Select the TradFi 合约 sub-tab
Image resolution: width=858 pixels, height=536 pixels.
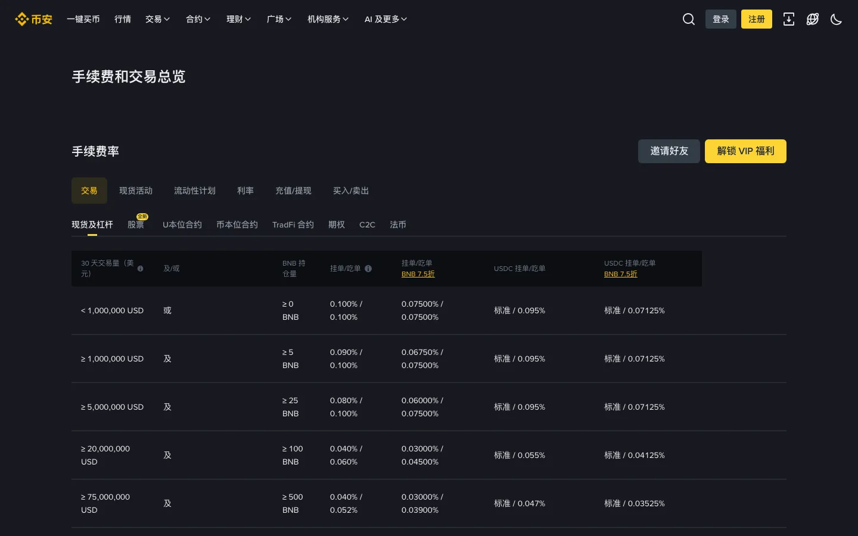tap(293, 225)
